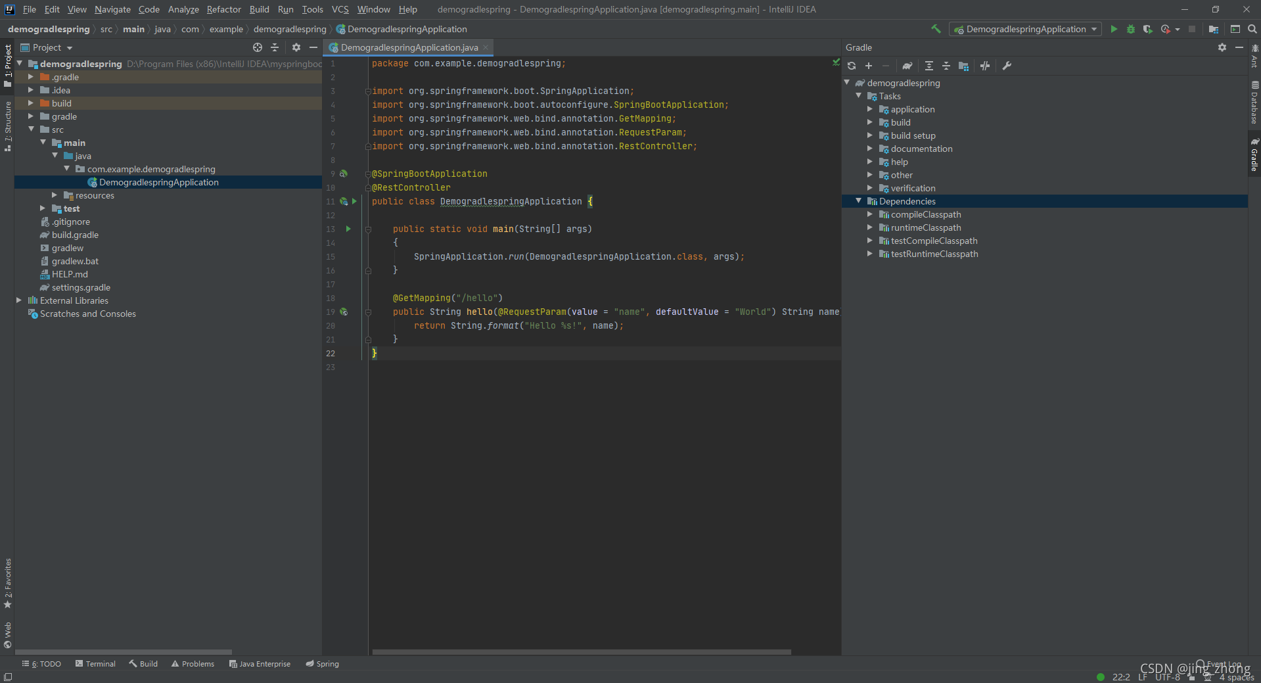Click the plus icon to link Gradle project

click(869, 66)
